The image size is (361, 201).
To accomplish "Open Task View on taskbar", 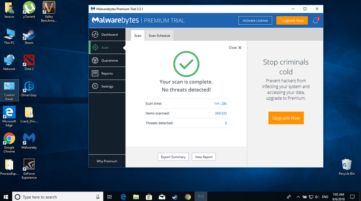I will click(110, 197).
